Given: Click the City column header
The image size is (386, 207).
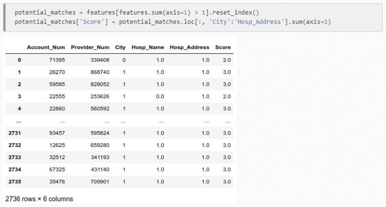Looking at the screenshot, I should pyautogui.click(x=120, y=47).
